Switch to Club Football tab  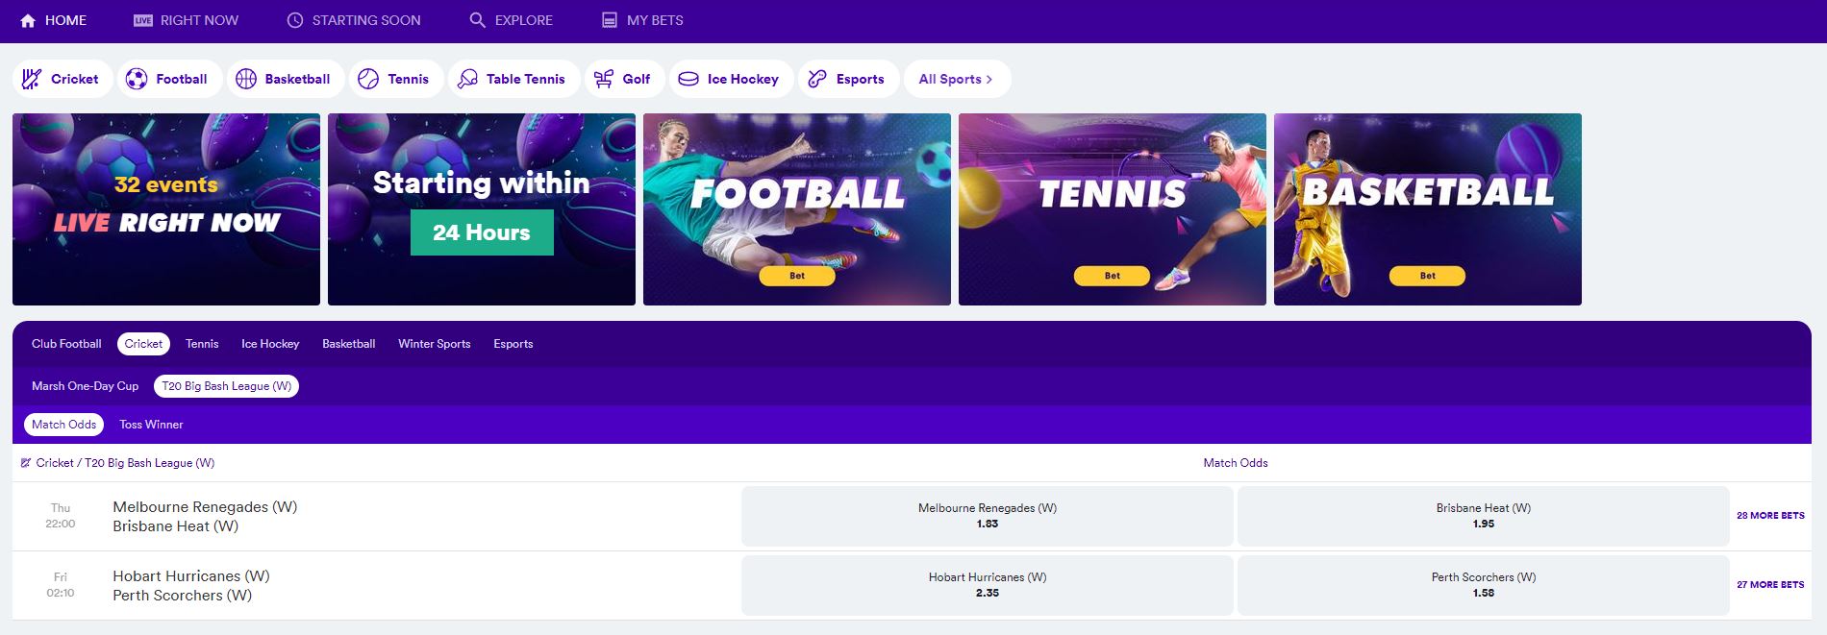click(x=66, y=344)
